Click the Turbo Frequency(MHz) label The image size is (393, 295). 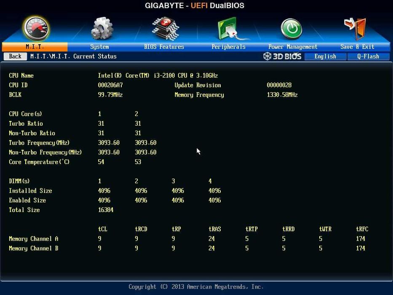pyautogui.click(x=39, y=143)
